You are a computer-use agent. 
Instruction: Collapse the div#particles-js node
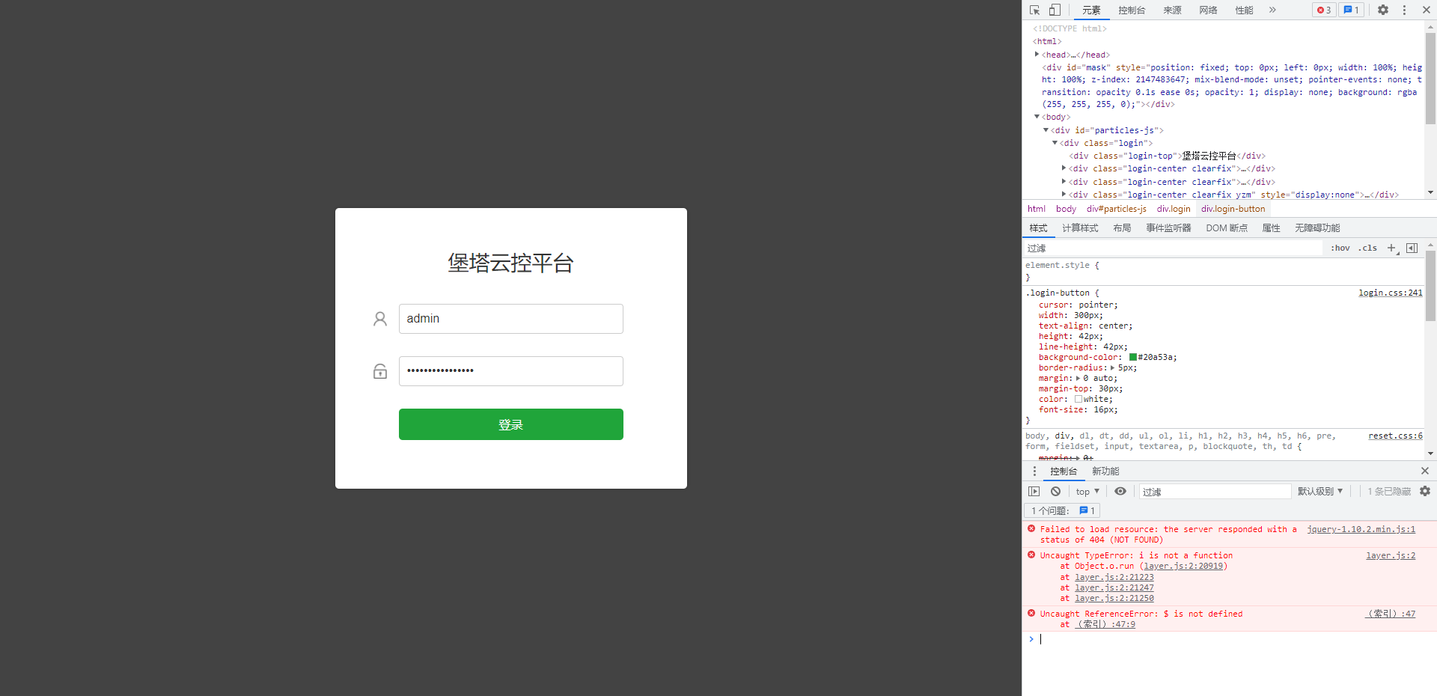pos(1046,129)
